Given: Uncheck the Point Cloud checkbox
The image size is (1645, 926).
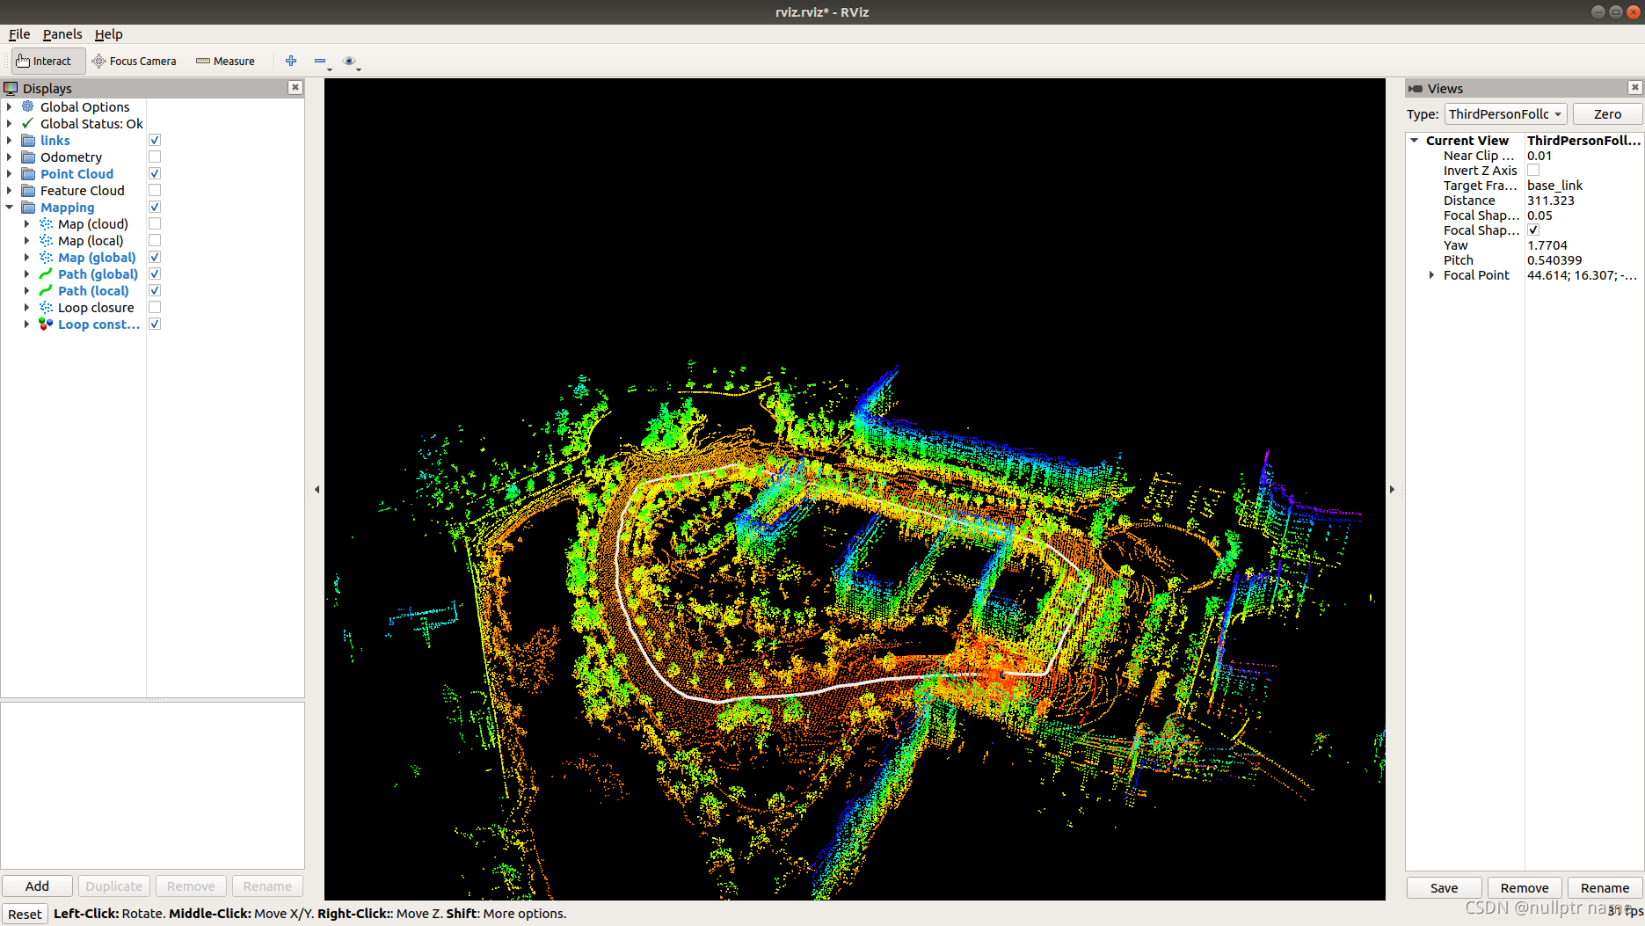Looking at the screenshot, I should tap(155, 173).
